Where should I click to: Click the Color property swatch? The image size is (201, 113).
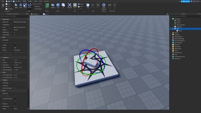pyautogui.click(x=15, y=27)
